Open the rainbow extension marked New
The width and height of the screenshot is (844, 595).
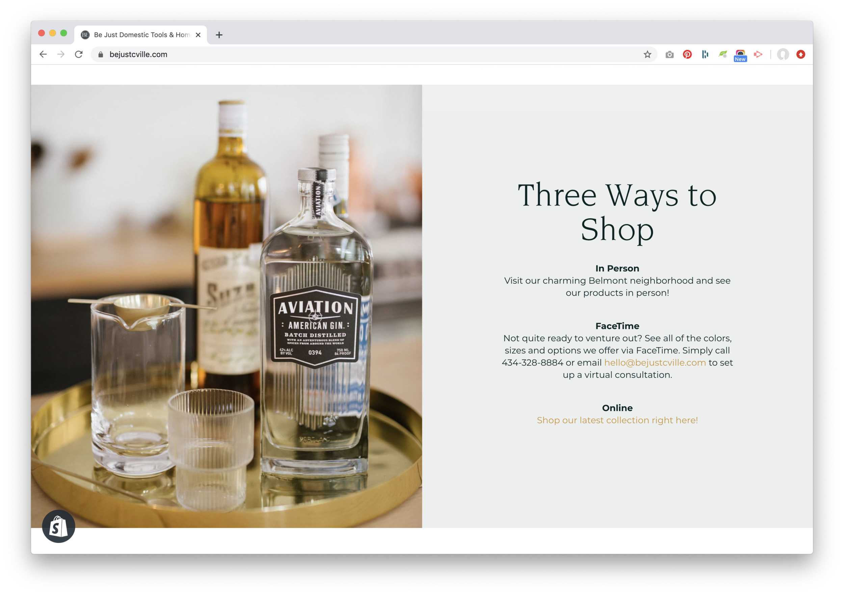pyautogui.click(x=740, y=55)
